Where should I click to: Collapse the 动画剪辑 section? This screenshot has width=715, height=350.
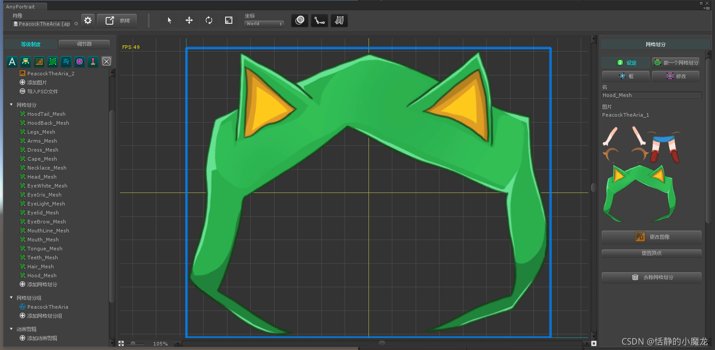(11, 329)
